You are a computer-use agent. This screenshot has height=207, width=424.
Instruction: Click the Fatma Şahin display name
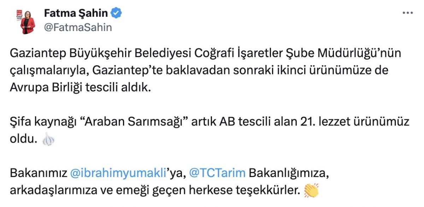coord(76,13)
